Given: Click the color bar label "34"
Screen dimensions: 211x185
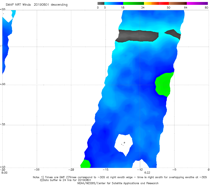Looking at the screenshot, I should pyautogui.click(x=143, y=8).
